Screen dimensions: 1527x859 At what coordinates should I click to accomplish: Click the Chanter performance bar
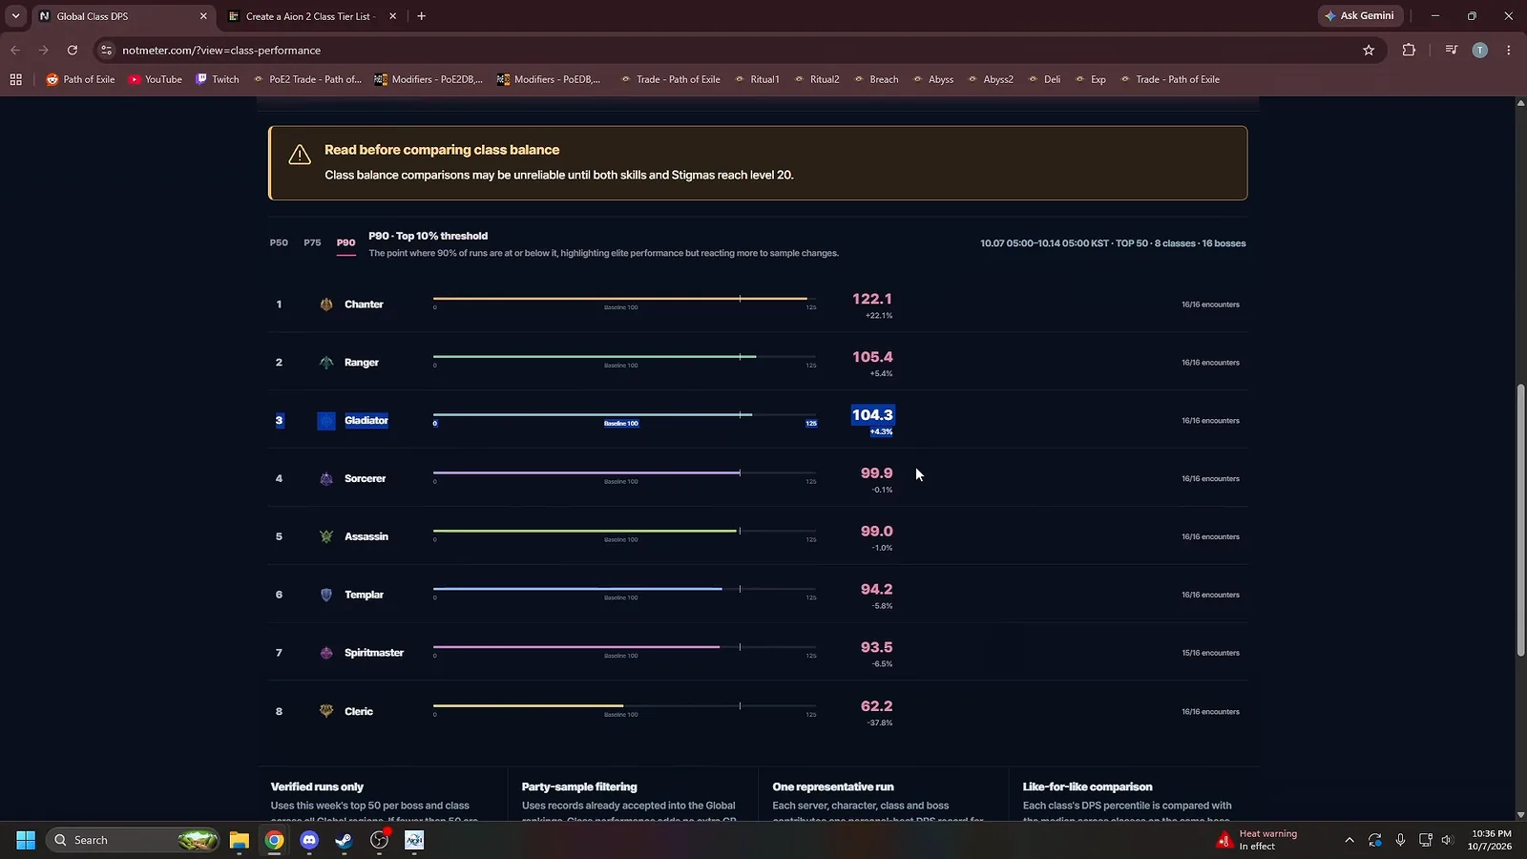pos(624,299)
